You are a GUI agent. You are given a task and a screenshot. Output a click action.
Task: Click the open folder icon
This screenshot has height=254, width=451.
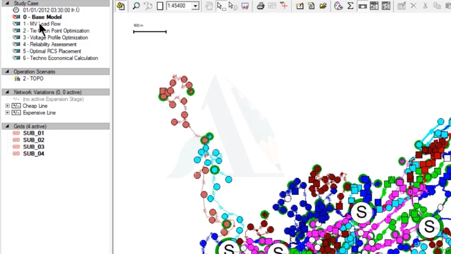tap(323, 6)
